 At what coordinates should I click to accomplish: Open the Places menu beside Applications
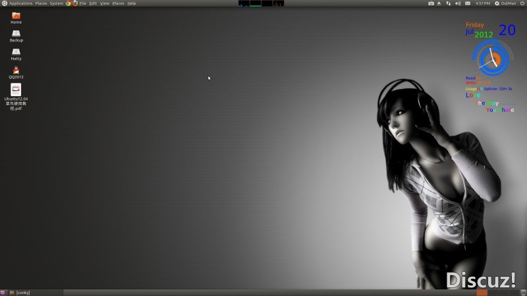pos(41,3)
